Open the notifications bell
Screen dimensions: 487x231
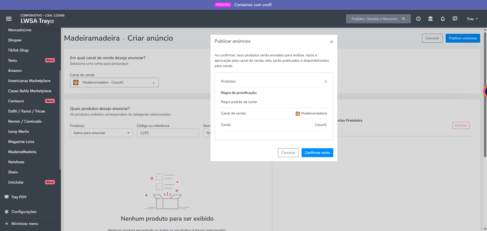click(443, 19)
